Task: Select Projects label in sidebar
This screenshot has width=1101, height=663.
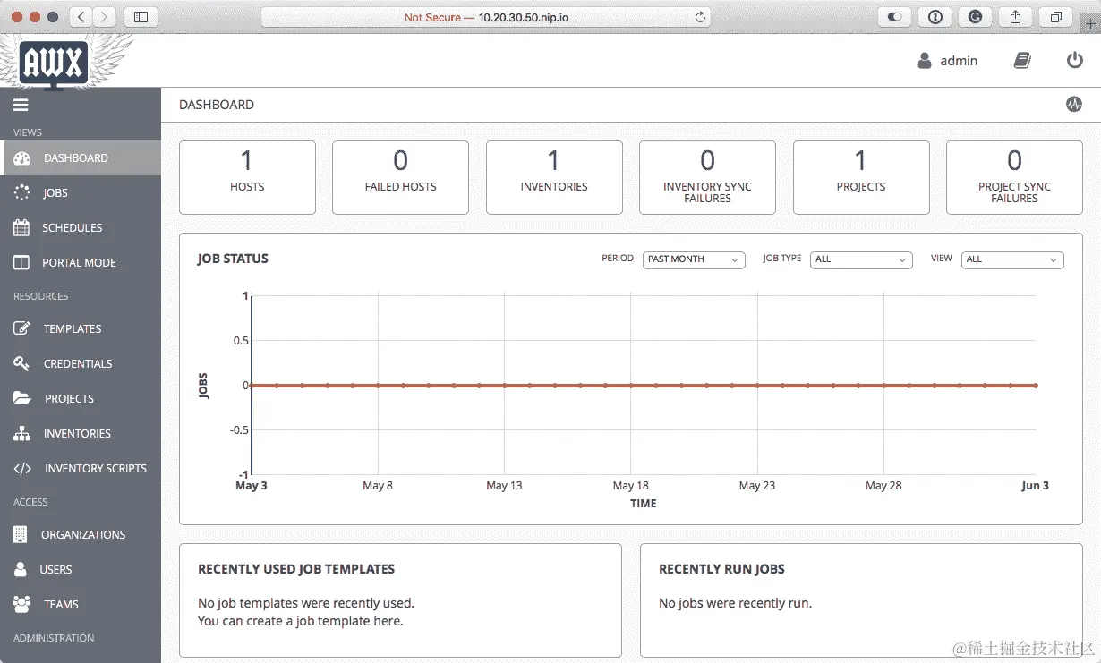Action: click(69, 399)
